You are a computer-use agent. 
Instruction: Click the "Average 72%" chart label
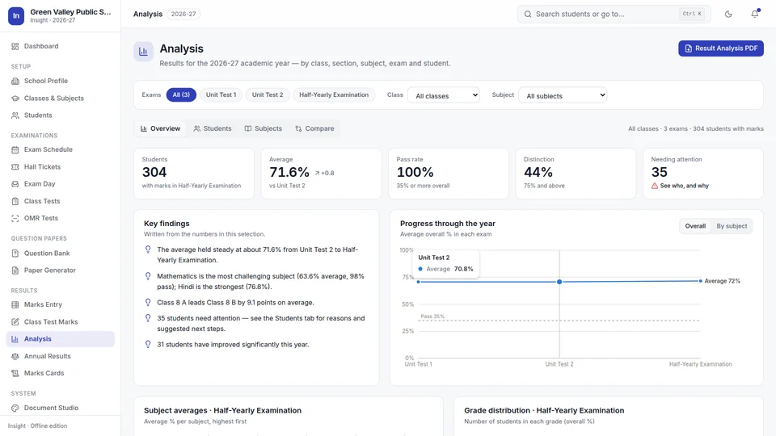[722, 281]
